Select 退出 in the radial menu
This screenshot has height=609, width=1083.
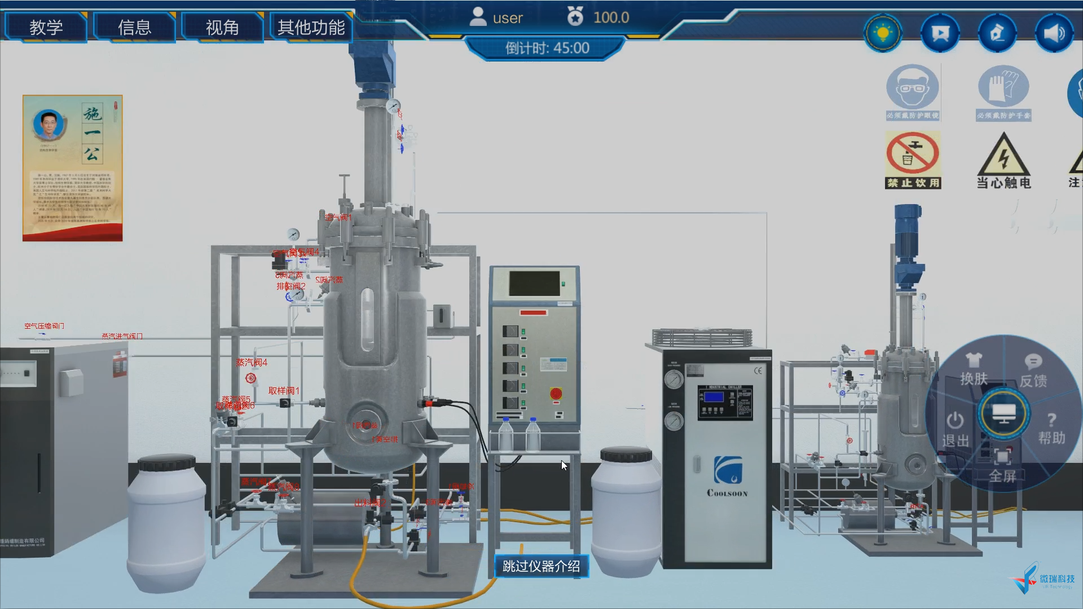click(955, 430)
